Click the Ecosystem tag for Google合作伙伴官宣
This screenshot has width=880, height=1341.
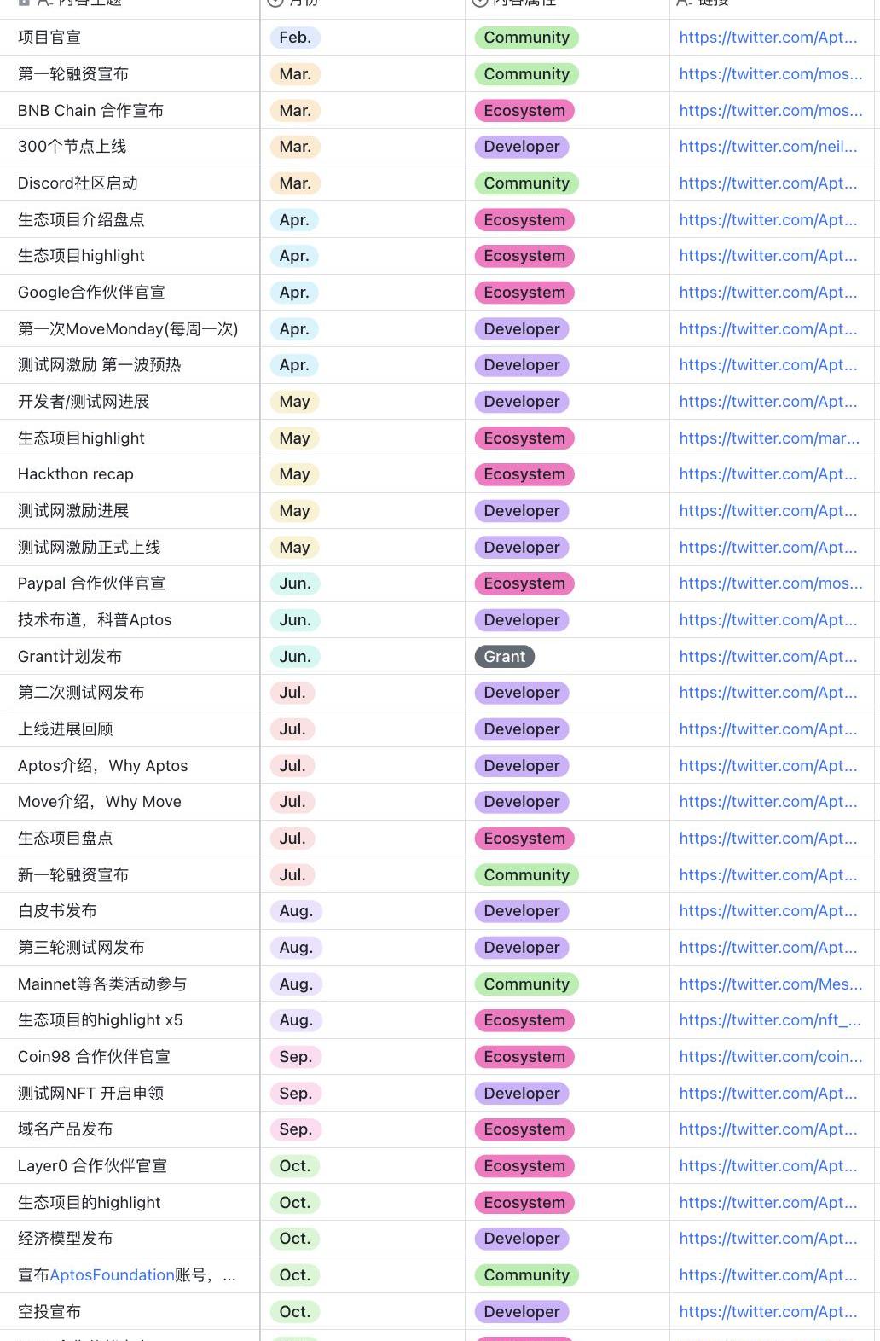point(524,293)
